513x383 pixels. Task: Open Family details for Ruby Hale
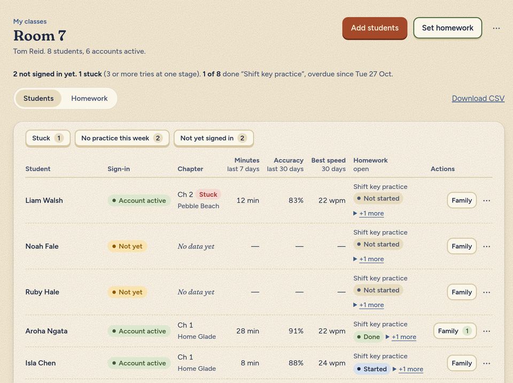462,292
